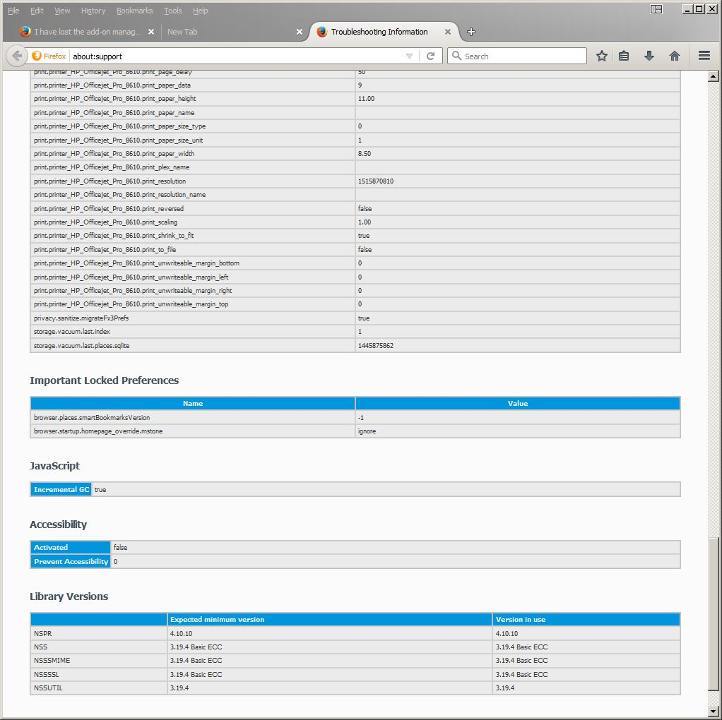Go to the Home page icon
This screenshot has height=720, width=722.
tap(675, 56)
